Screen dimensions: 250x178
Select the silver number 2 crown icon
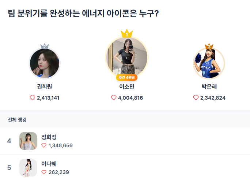(44, 46)
